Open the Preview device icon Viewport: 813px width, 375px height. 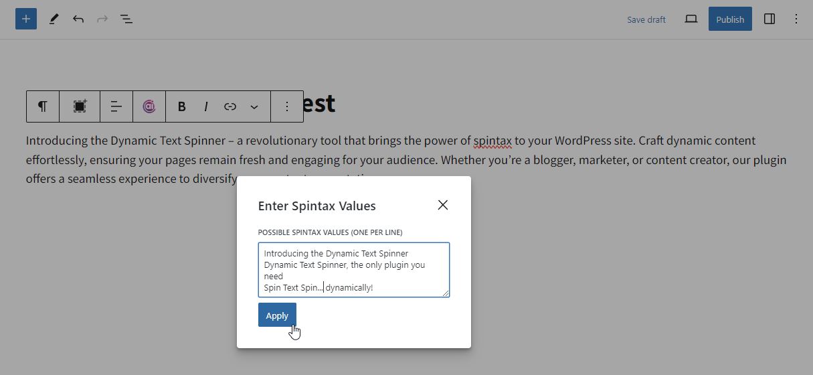pyautogui.click(x=691, y=19)
